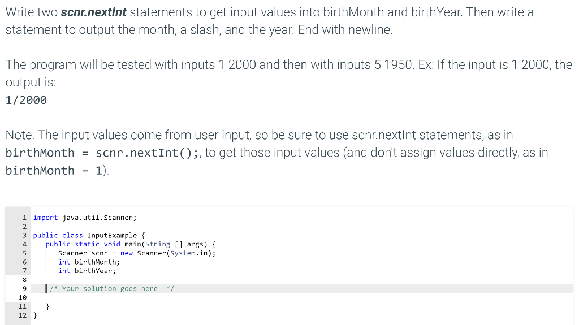Click line number 1 in the gutter

[x=24, y=218]
